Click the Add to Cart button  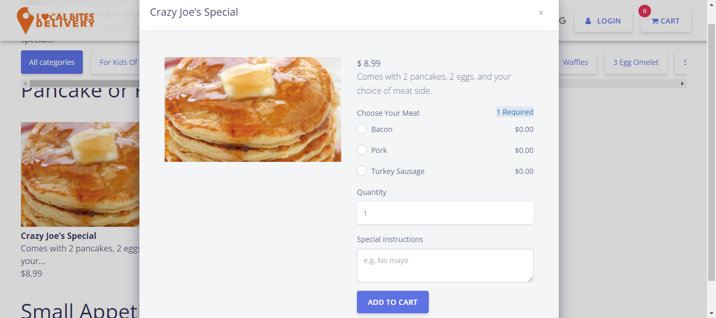click(x=393, y=302)
